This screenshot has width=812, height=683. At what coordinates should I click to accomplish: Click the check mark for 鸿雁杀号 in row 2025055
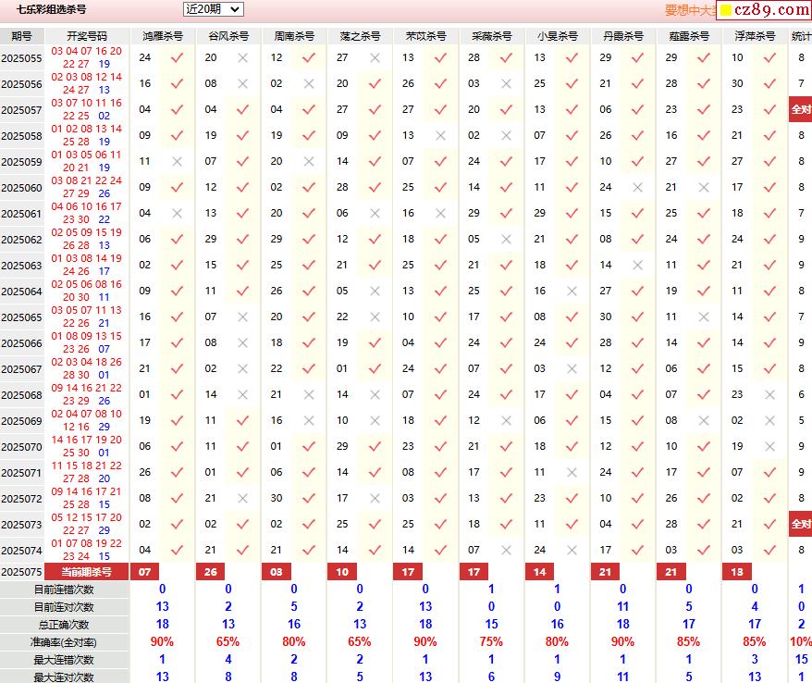pos(178,58)
